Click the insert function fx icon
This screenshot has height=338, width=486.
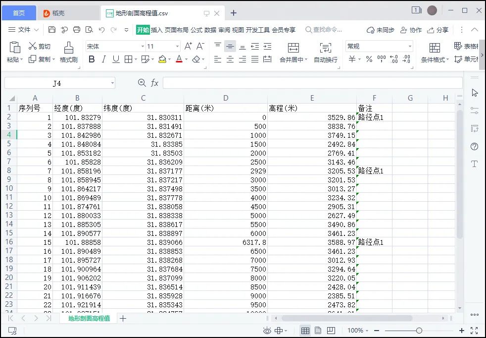point(154,83)
